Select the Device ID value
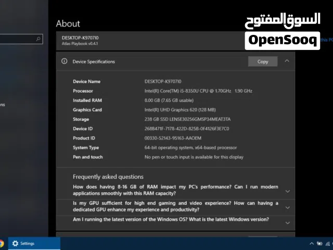 pyautogui.click(x=187, y=129)
